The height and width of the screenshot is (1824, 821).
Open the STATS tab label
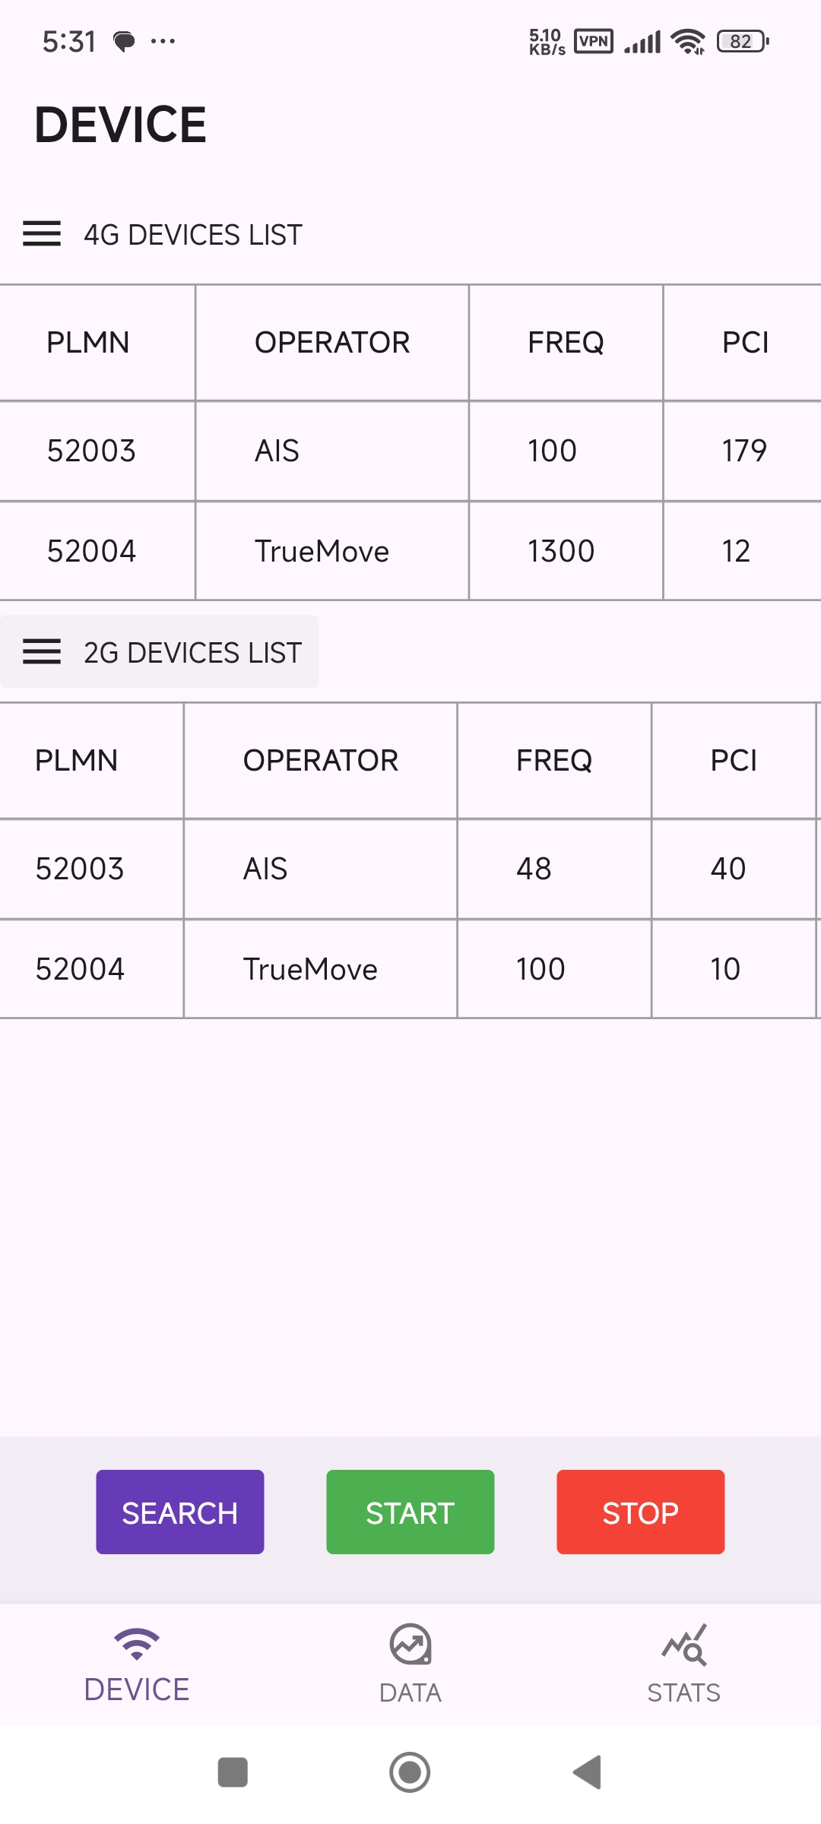[x=684, y=1693]
